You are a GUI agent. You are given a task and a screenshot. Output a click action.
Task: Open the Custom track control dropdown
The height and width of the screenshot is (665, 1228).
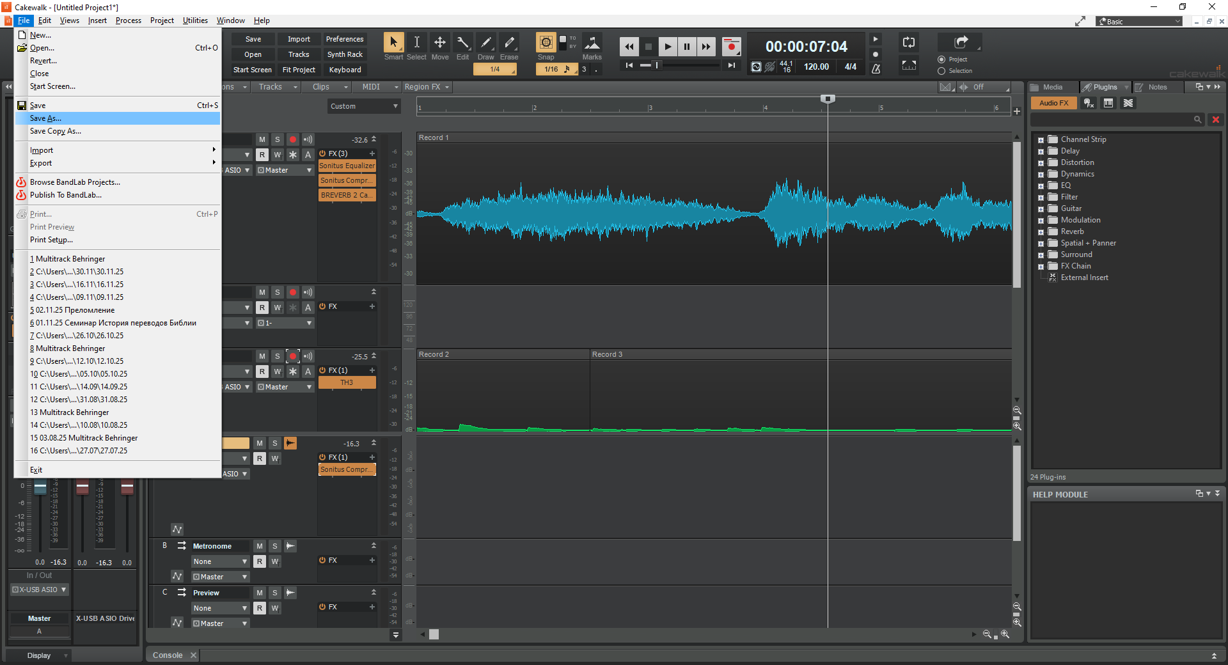coord(364,106)
